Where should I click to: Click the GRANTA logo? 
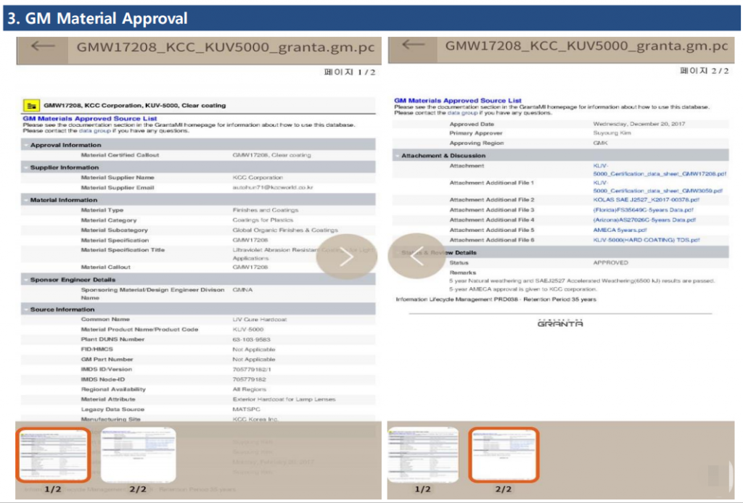point(560,323)
